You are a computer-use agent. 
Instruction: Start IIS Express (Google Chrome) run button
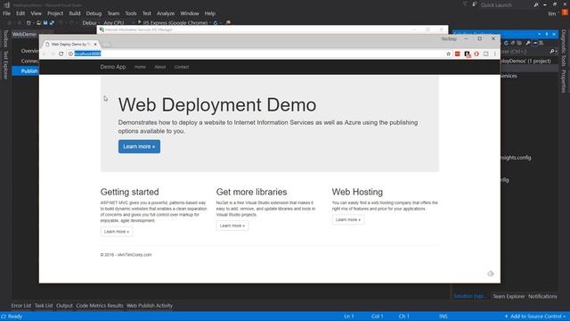[173, 22]
